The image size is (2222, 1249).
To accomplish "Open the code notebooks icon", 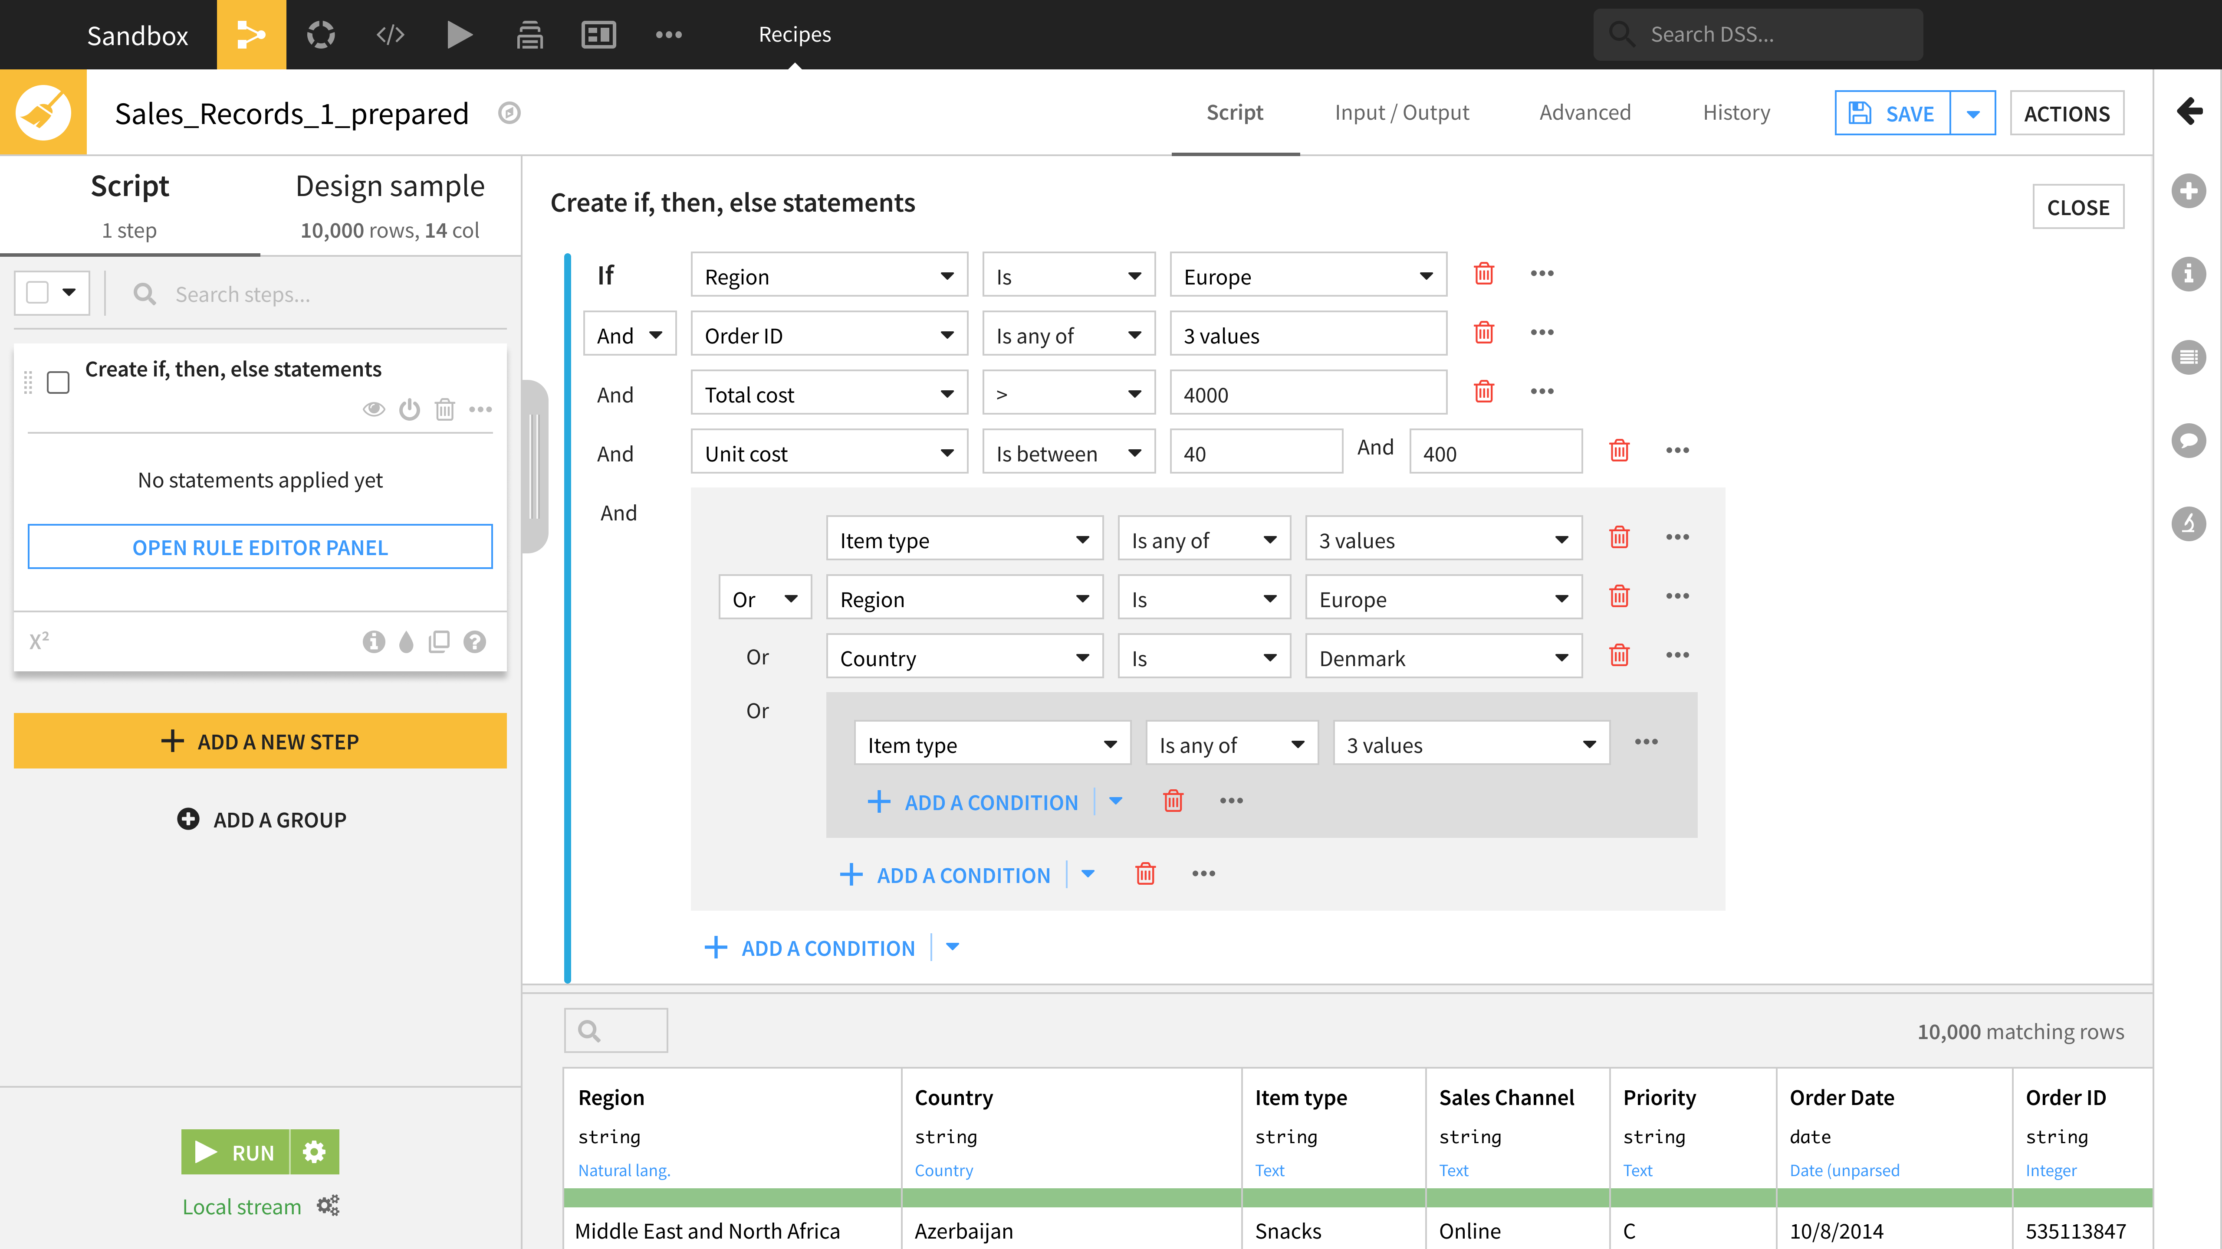I will (390, 35).
